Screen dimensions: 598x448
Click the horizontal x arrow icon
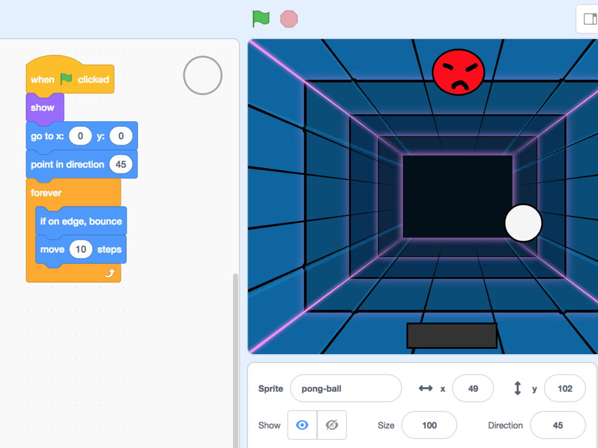pyautogui.click(x=426, y=388)
